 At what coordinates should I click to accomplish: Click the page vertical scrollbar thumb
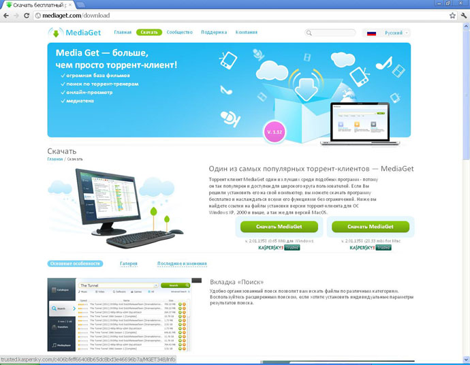click(x=466, y=95)
